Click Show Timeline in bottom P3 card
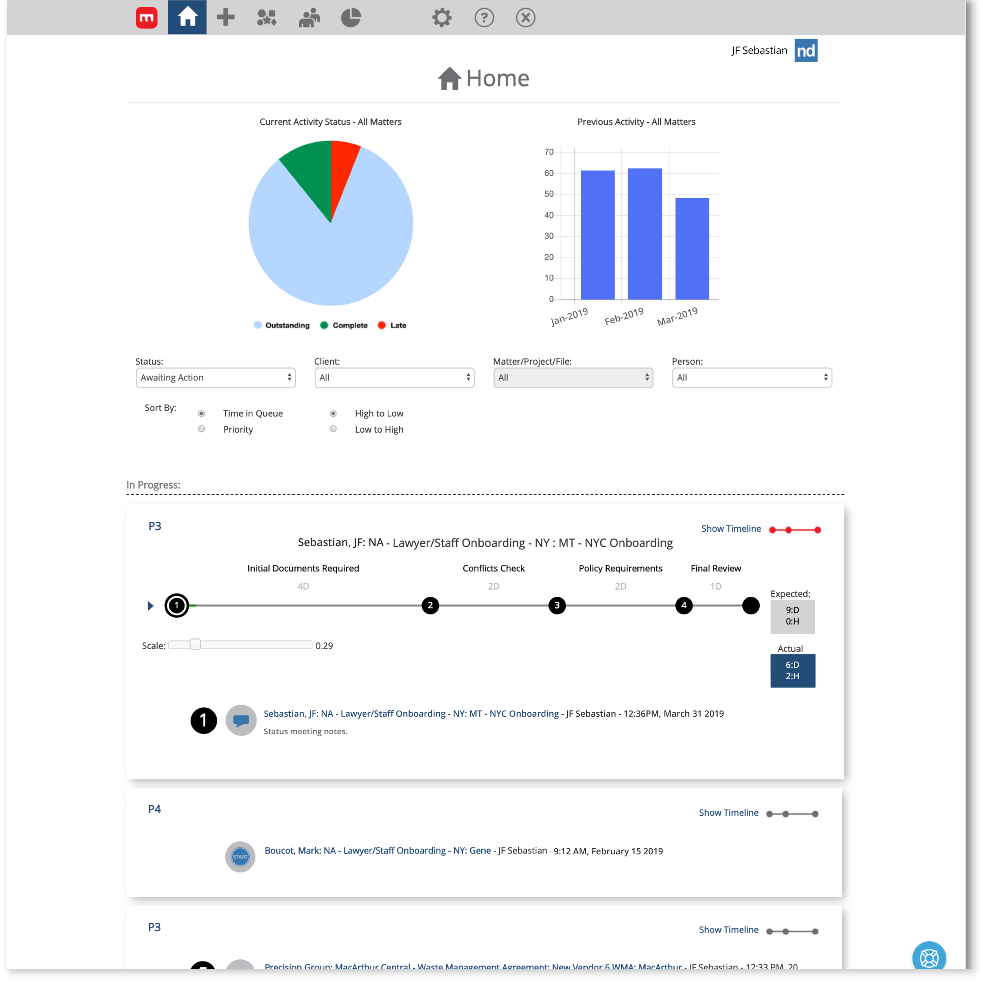 point(729,929)
